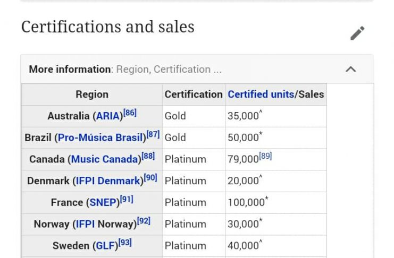Open the Pro-Música Brasil link

pyautogui.click(x=100, y=138)
